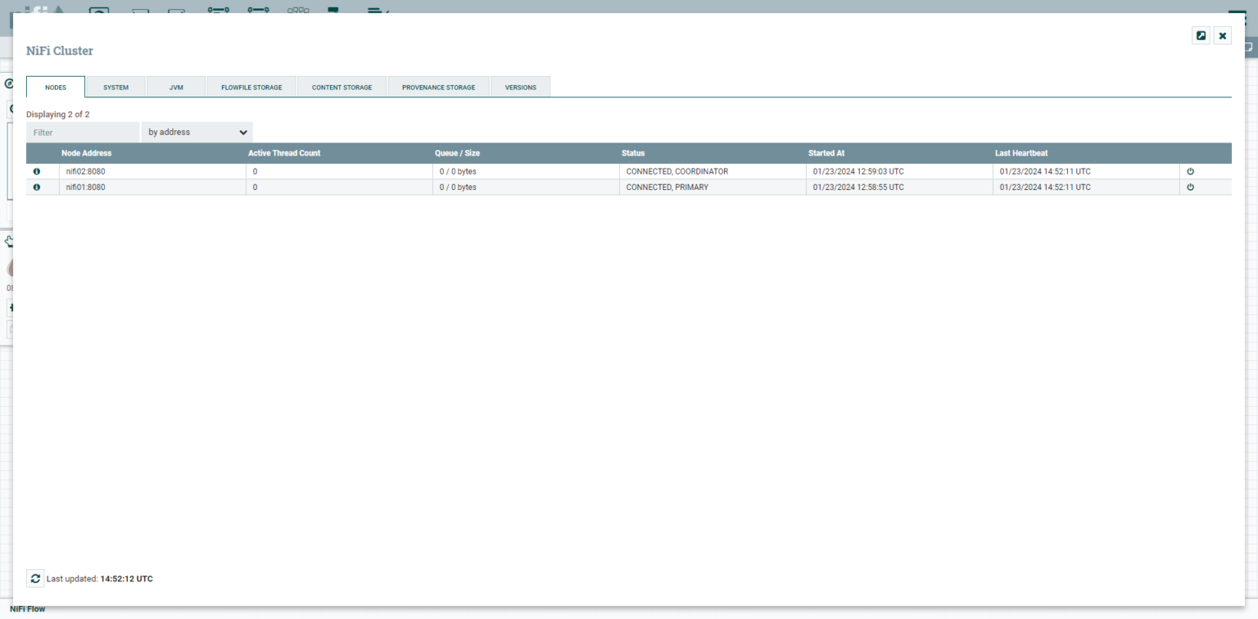1258x619 pixels.
Task: Disconnect nifi01:8080 using its power icon
Action: (1190, 187)
